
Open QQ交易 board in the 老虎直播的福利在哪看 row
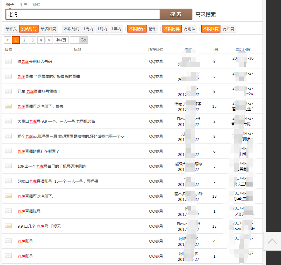point(156,151)
